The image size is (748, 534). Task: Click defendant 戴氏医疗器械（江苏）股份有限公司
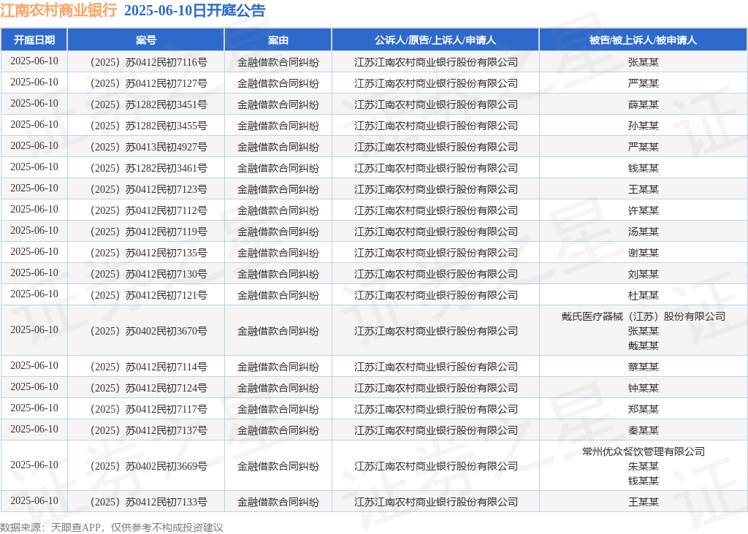(x=643, y=316)
